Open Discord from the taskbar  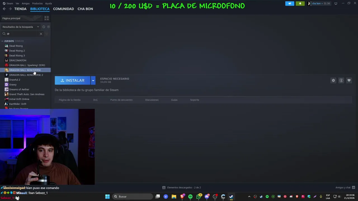207,197
